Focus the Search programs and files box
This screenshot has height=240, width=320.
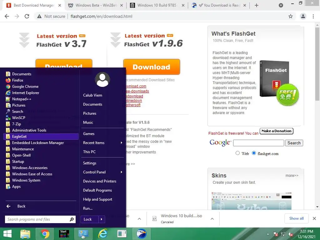pos(40,219)
